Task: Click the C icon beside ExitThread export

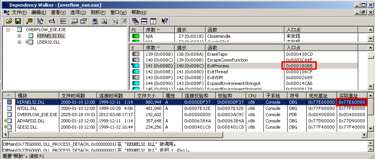Action: tap(136, 72)
